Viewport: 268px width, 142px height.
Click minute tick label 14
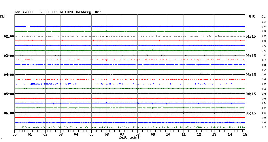(x=230, y=135)
